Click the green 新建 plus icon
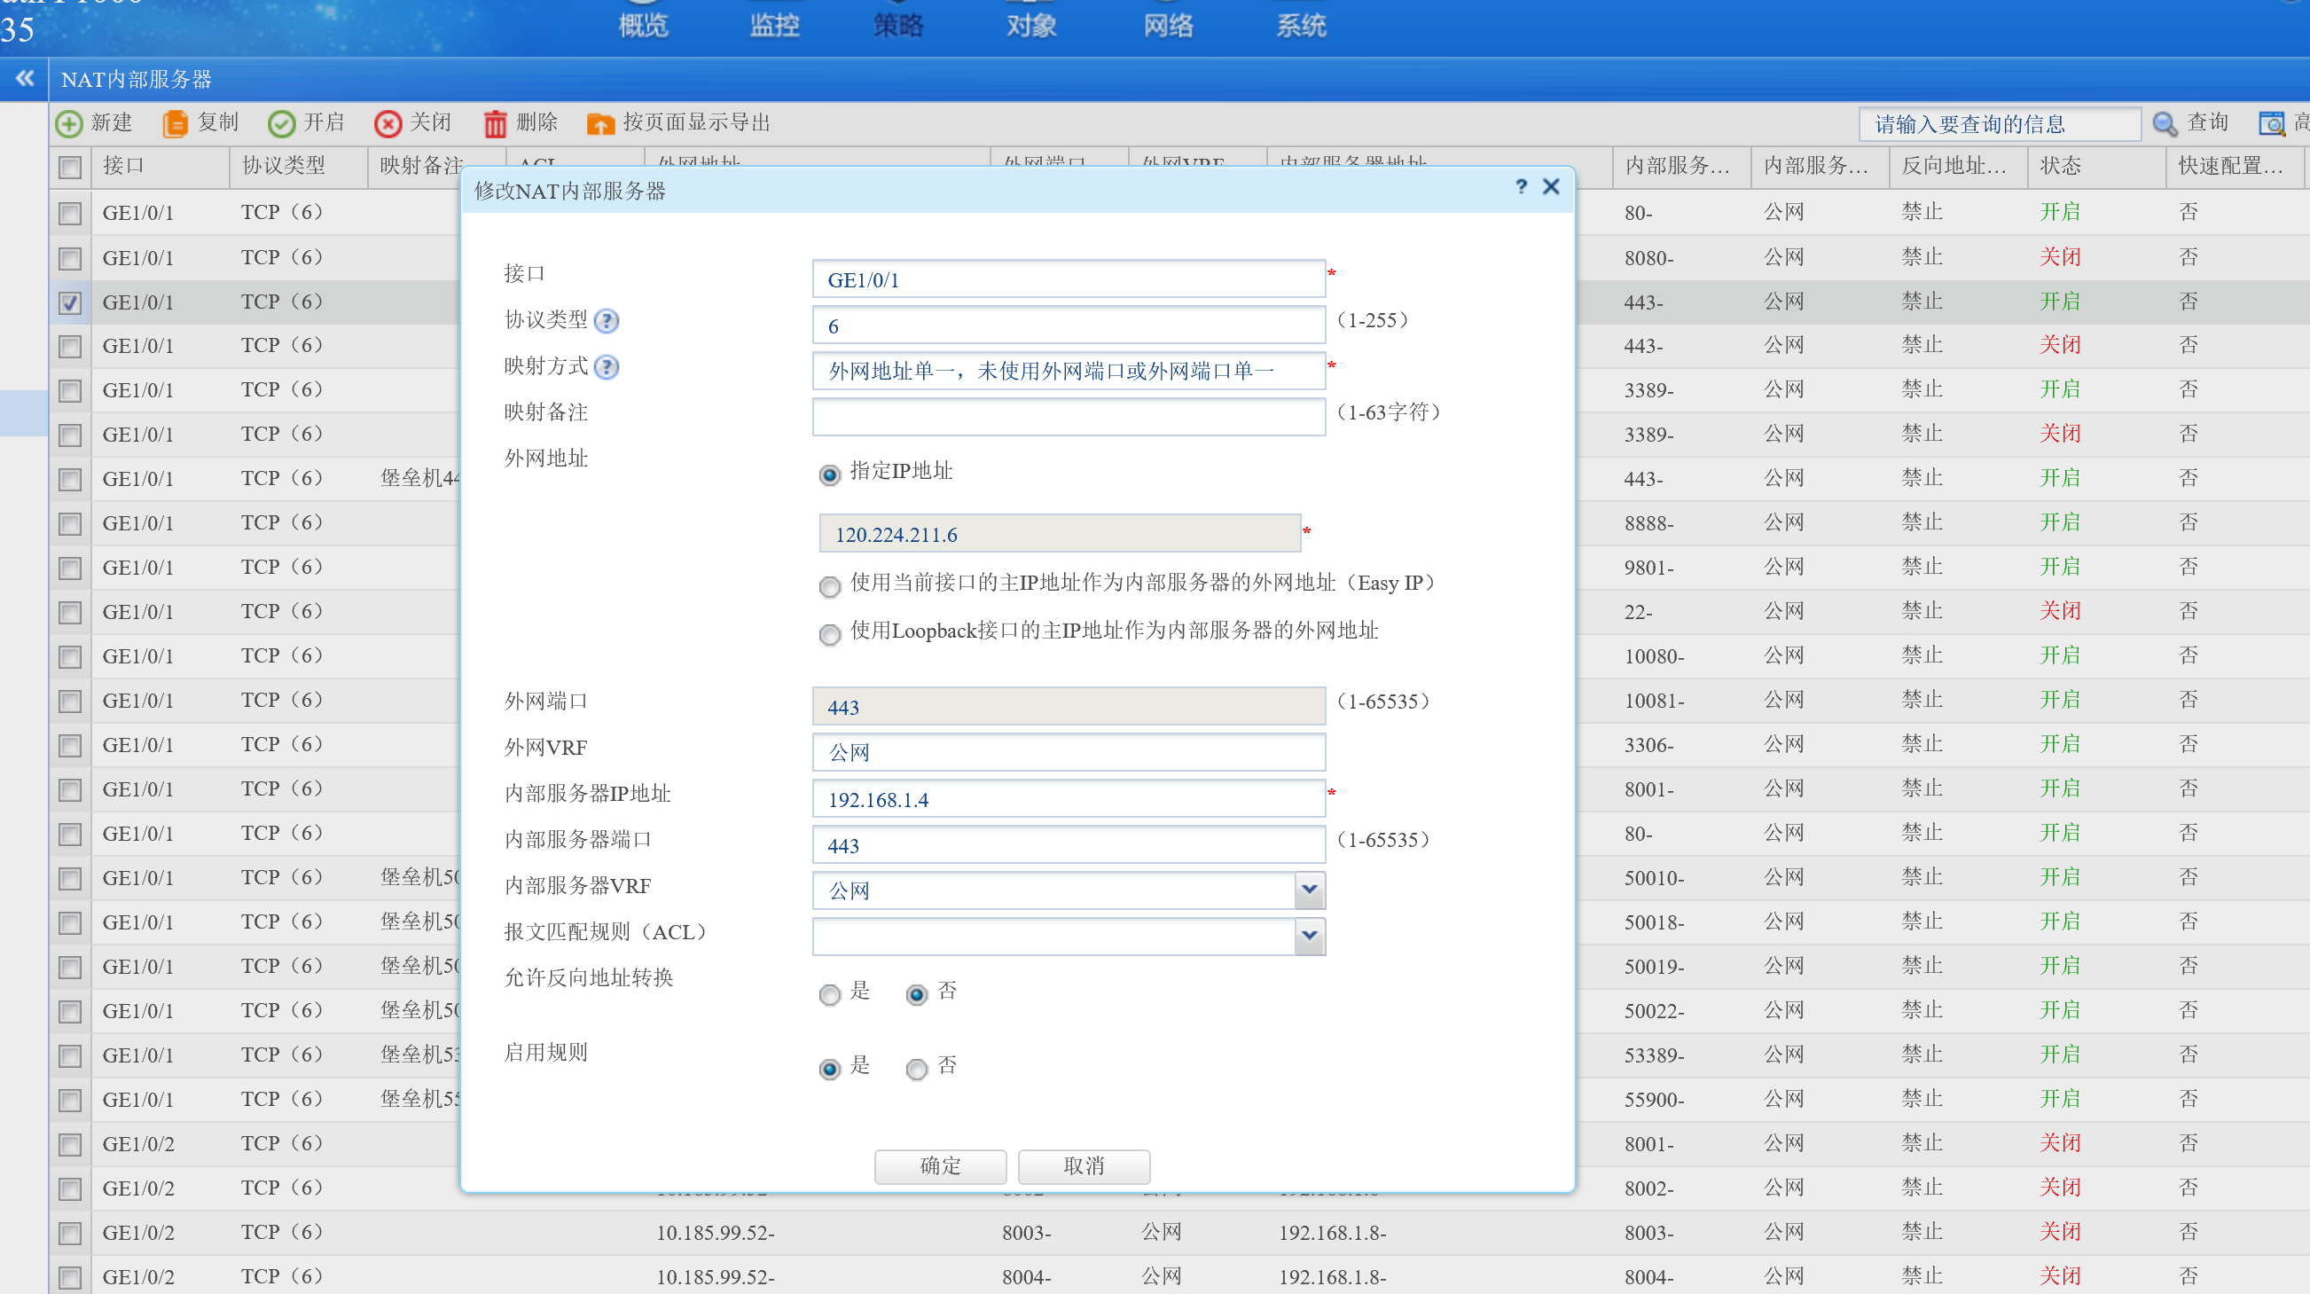2310x1294 pixels. tap(69, 123)
